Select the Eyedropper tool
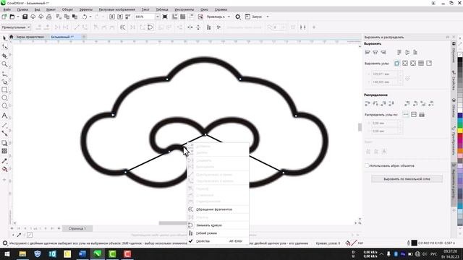463x260 pixels. [4, 161]
